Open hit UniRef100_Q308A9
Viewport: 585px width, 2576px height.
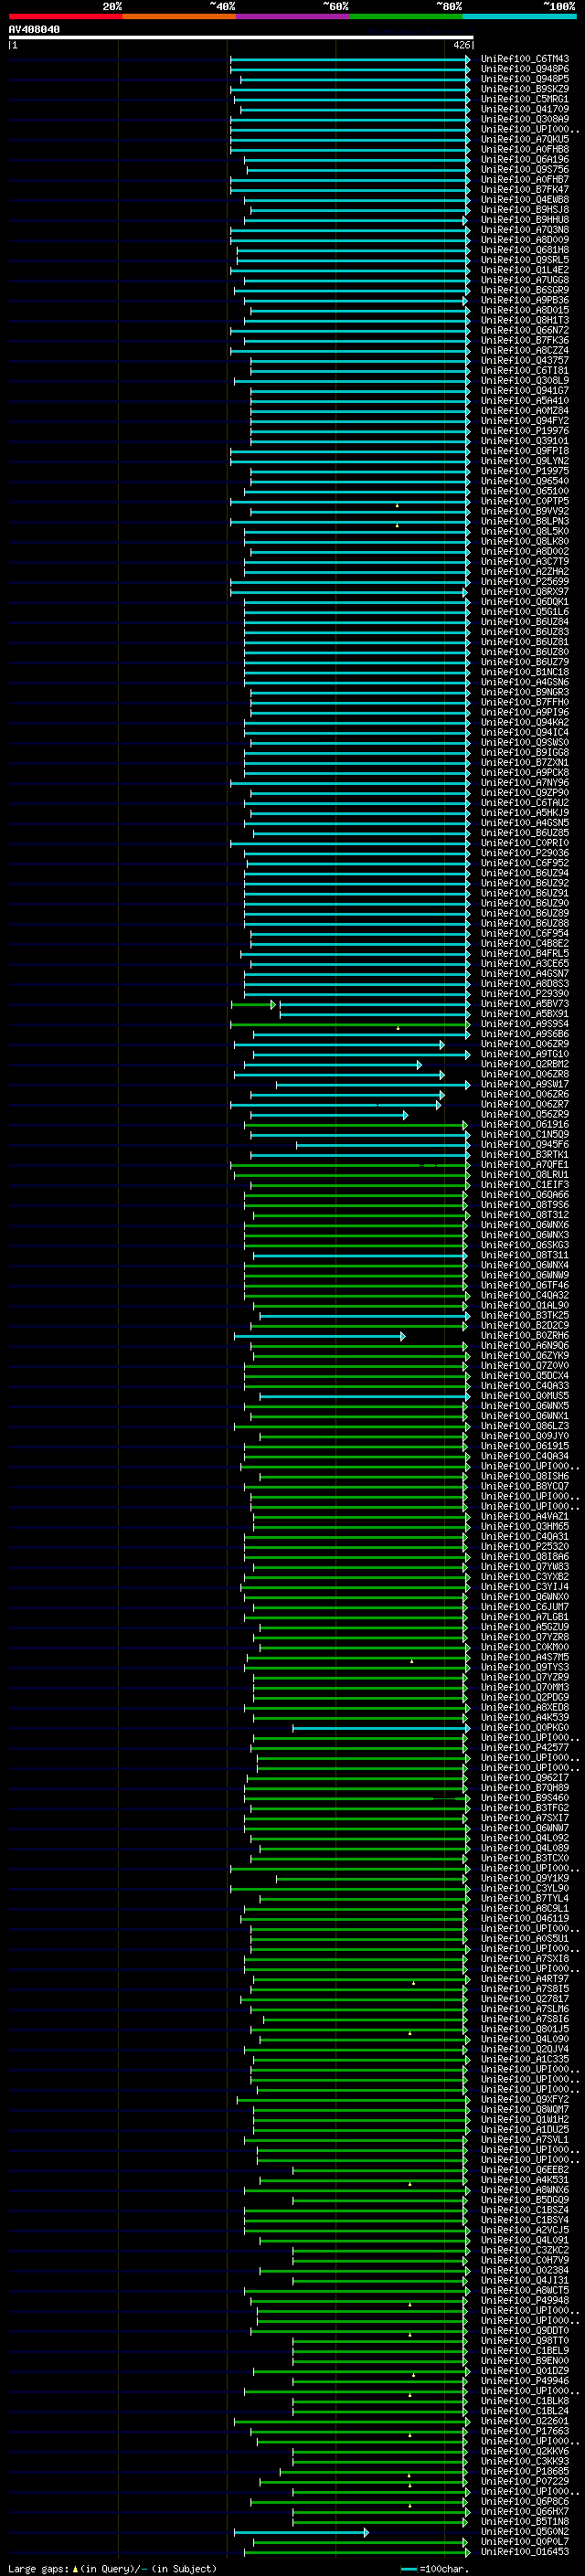pyautogui.click(x=525, y=119)
